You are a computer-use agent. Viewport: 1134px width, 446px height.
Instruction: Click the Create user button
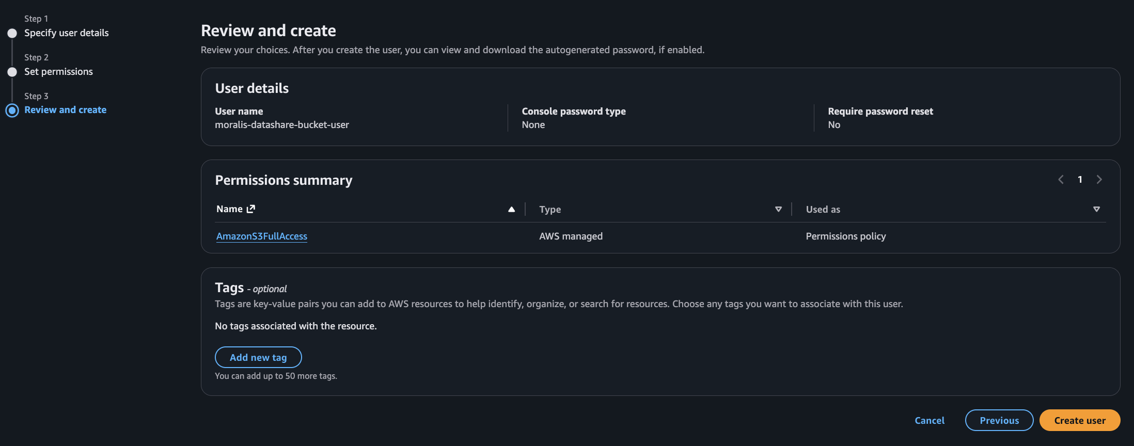(x=1079, y=420)
